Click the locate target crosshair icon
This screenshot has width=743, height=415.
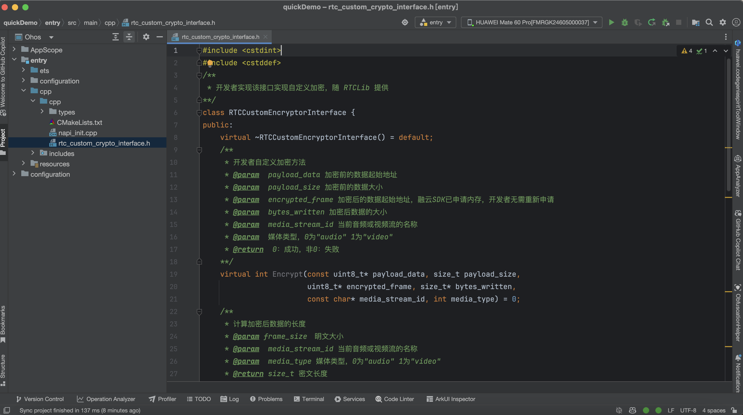click(405, 23)
